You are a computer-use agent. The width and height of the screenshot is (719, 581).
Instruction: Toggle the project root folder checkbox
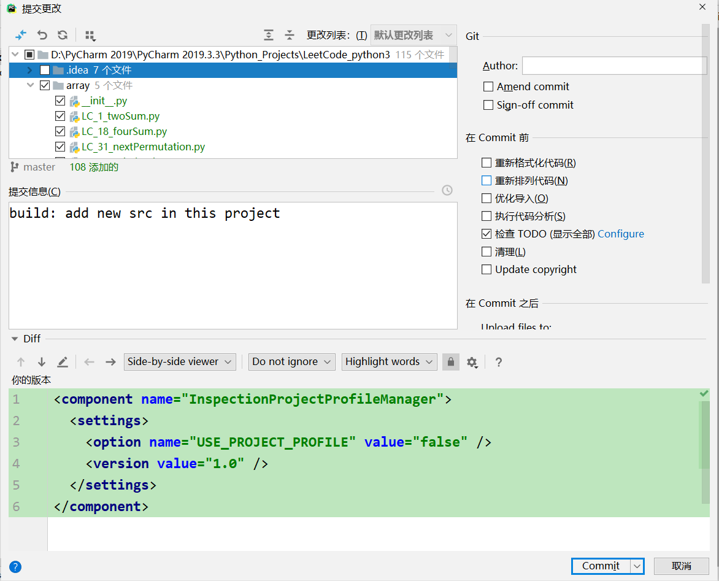pos(29,55)
